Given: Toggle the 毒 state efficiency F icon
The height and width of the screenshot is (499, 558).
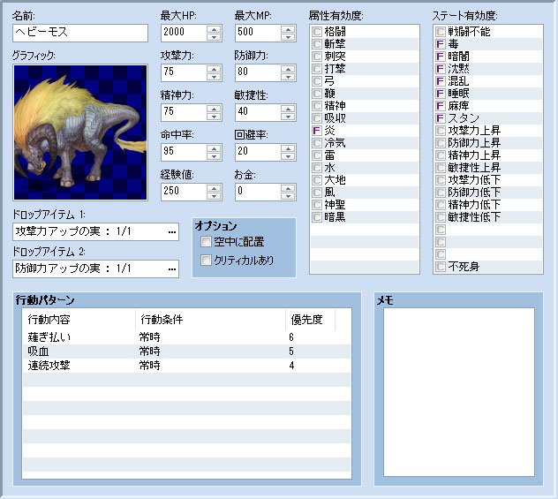Looking at the screenshot, I should 441,43.
